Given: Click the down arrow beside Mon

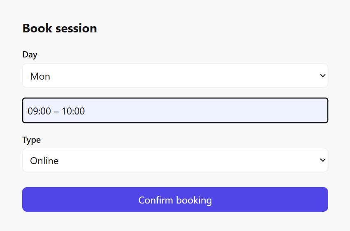Looking at the screenshot, I should click(322, 76).
